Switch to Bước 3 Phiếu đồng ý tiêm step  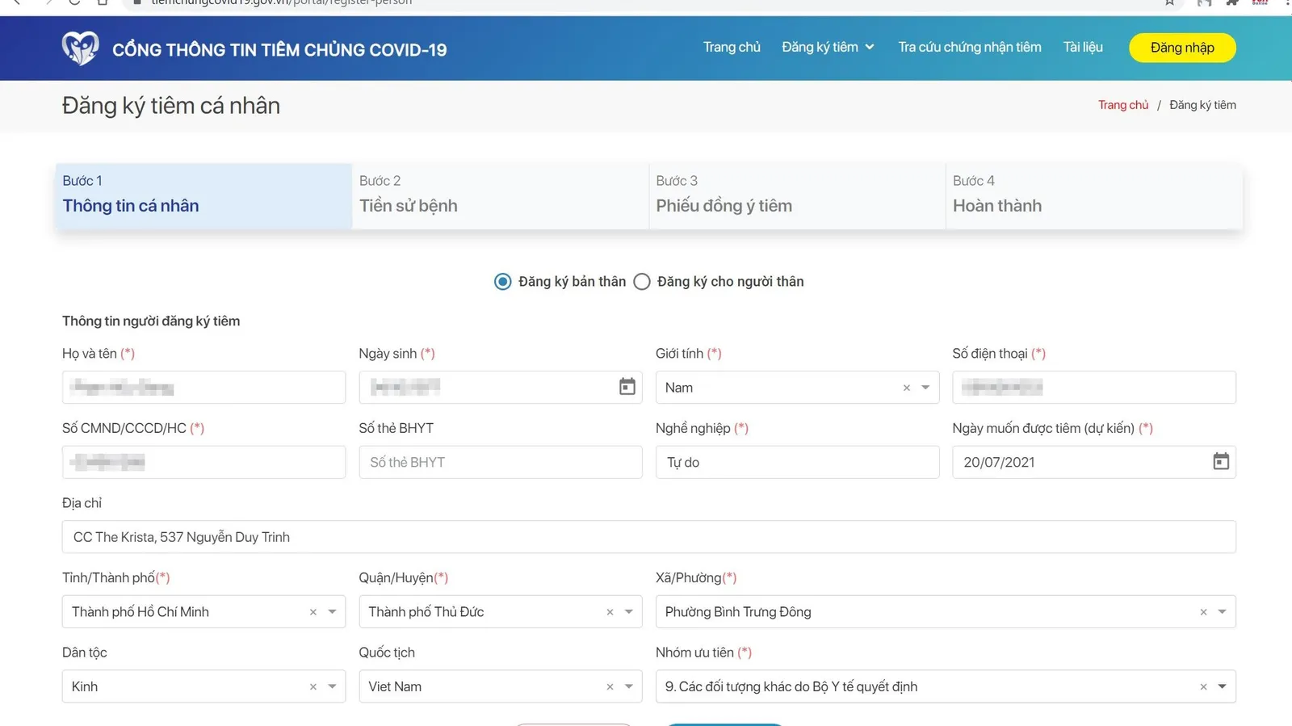pyautogui.click(x=797, y=196)
